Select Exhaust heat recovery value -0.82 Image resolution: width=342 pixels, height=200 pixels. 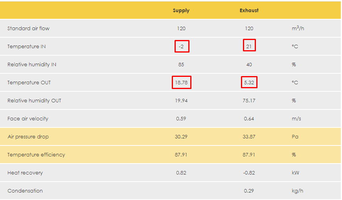[249, 173]
